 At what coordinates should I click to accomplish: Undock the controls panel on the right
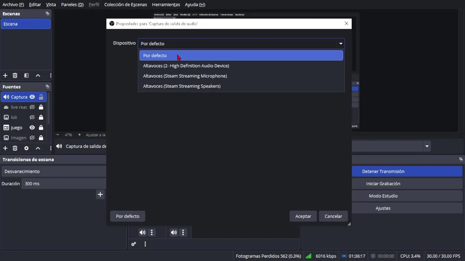[461, 159]
